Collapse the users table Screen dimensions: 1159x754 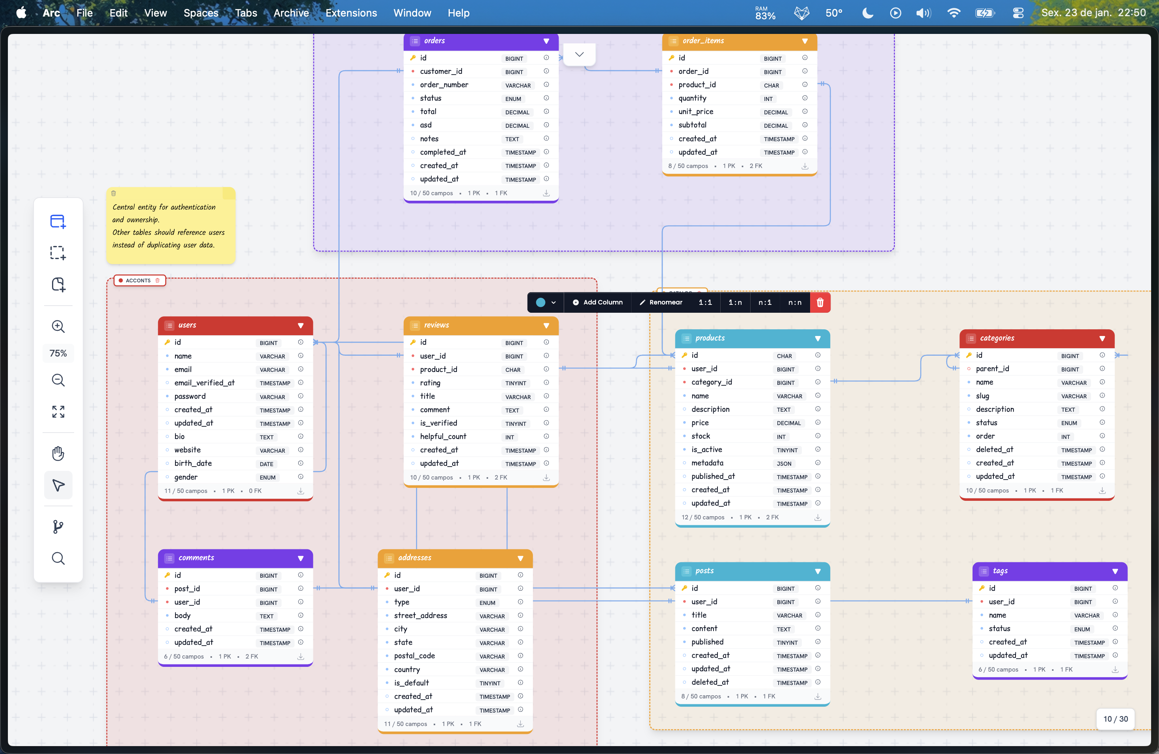click(x=300, y=325)
